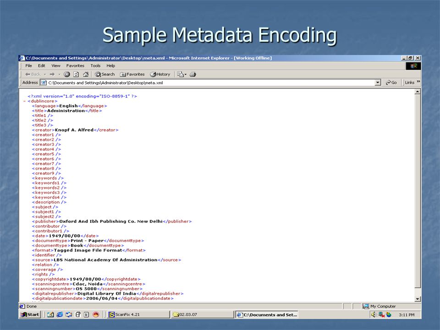440x330 pixels.
Task: Click the Windows Start button
Action: 30,314
